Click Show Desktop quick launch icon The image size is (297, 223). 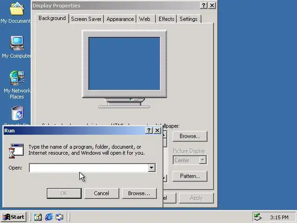point(38,217)
